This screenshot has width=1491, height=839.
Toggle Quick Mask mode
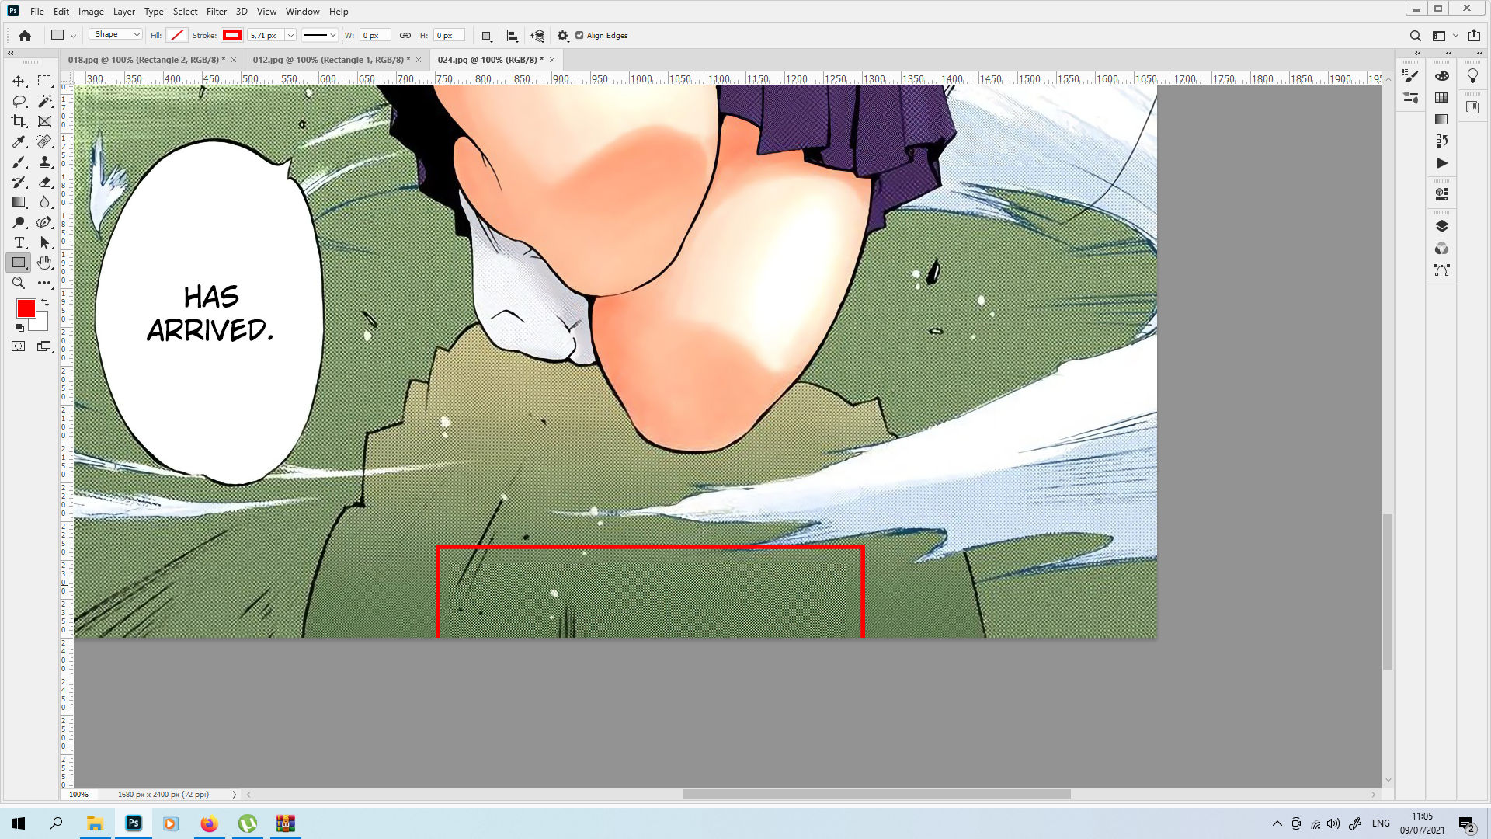[19, 346]
